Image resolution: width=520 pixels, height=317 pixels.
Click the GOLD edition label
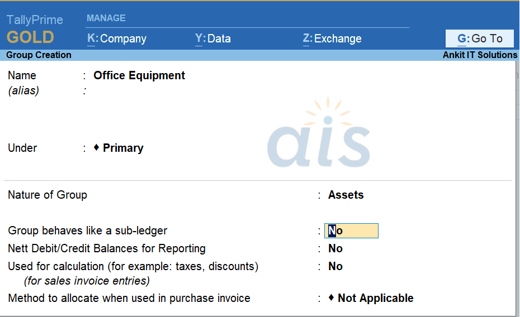coord(30,38)
